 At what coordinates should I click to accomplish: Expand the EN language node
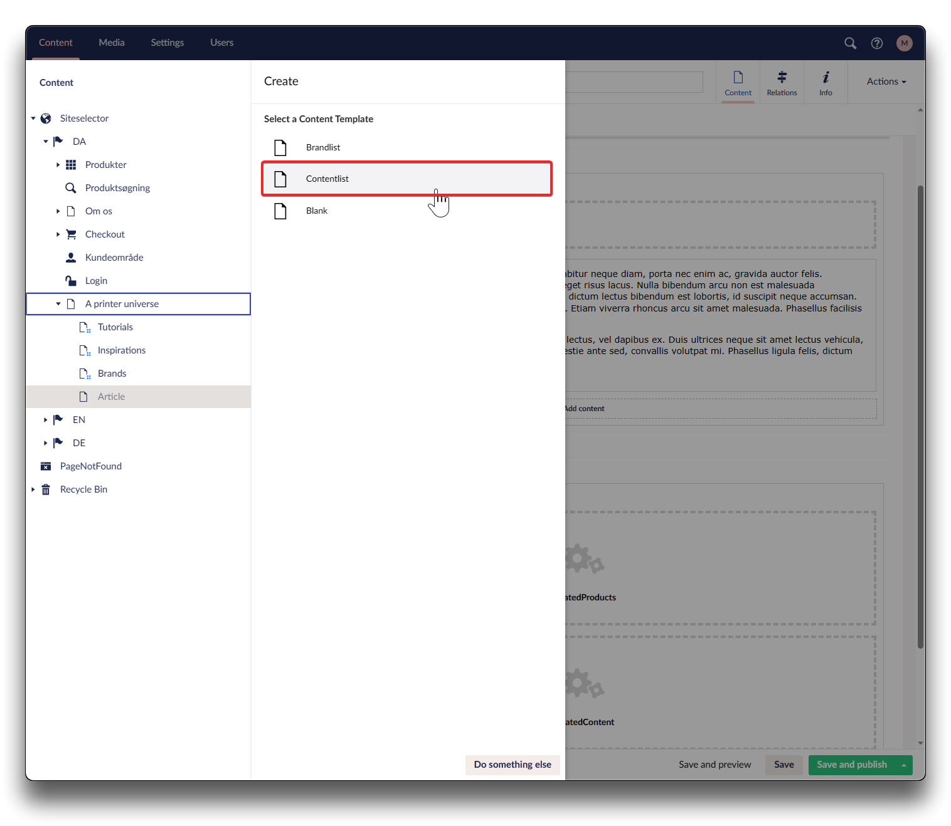[x=45, y=420]
